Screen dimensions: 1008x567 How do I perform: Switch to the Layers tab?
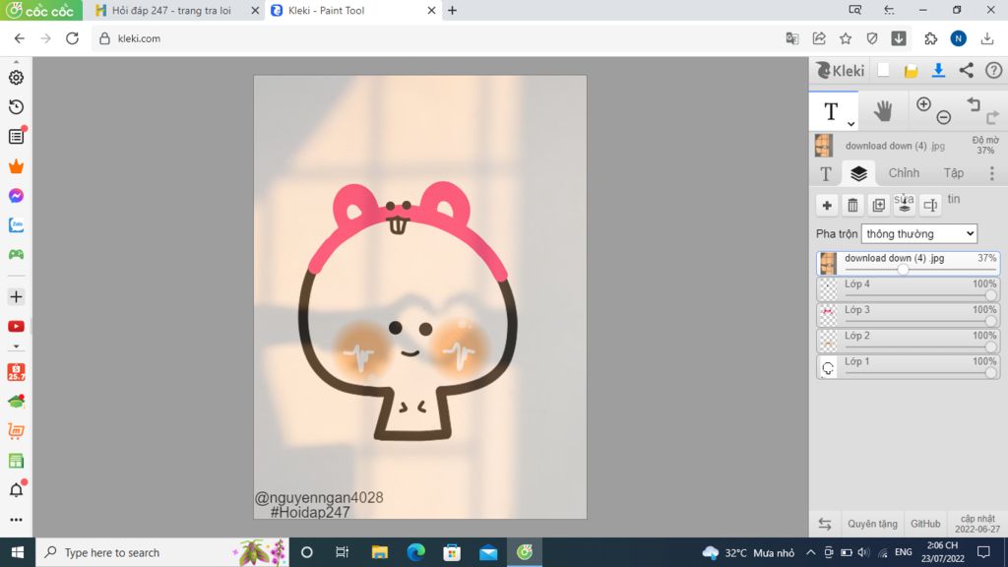pyautogui.click(x=858, y=173)
